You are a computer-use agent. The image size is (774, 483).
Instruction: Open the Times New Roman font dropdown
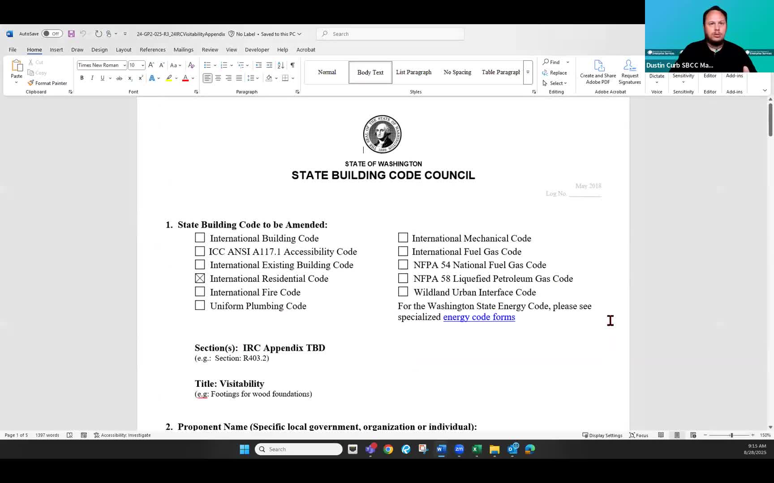(125, 65)
